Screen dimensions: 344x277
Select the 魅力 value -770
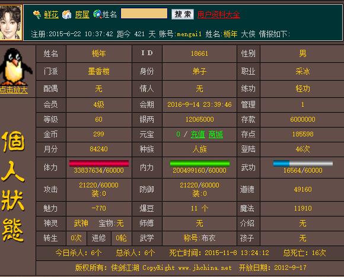98,208
